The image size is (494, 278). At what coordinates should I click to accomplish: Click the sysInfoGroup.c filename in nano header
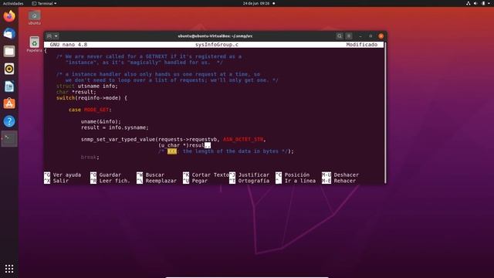217,45
